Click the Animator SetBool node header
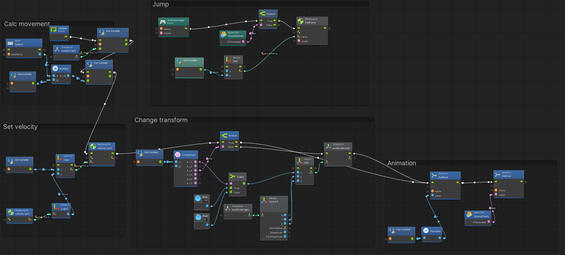The height and width of the screenshot is (255, 565). coord(508,175)
